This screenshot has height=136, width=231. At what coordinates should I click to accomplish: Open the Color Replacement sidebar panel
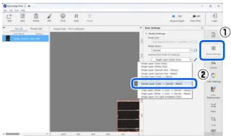click(x=213, y=92)
